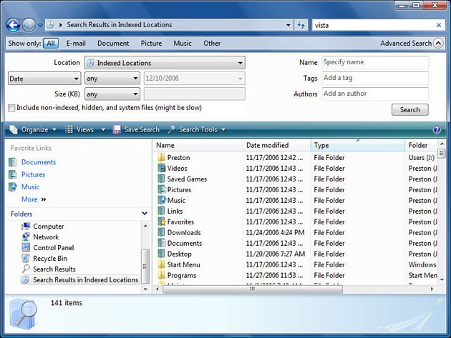Screen dimensions: 451x338
Task: Sort by Name column header
Action: (x=198, y=145)
